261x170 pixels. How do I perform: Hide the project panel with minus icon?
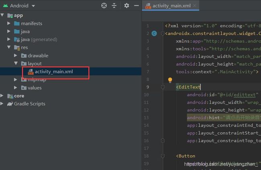click(x=137, y=6)
